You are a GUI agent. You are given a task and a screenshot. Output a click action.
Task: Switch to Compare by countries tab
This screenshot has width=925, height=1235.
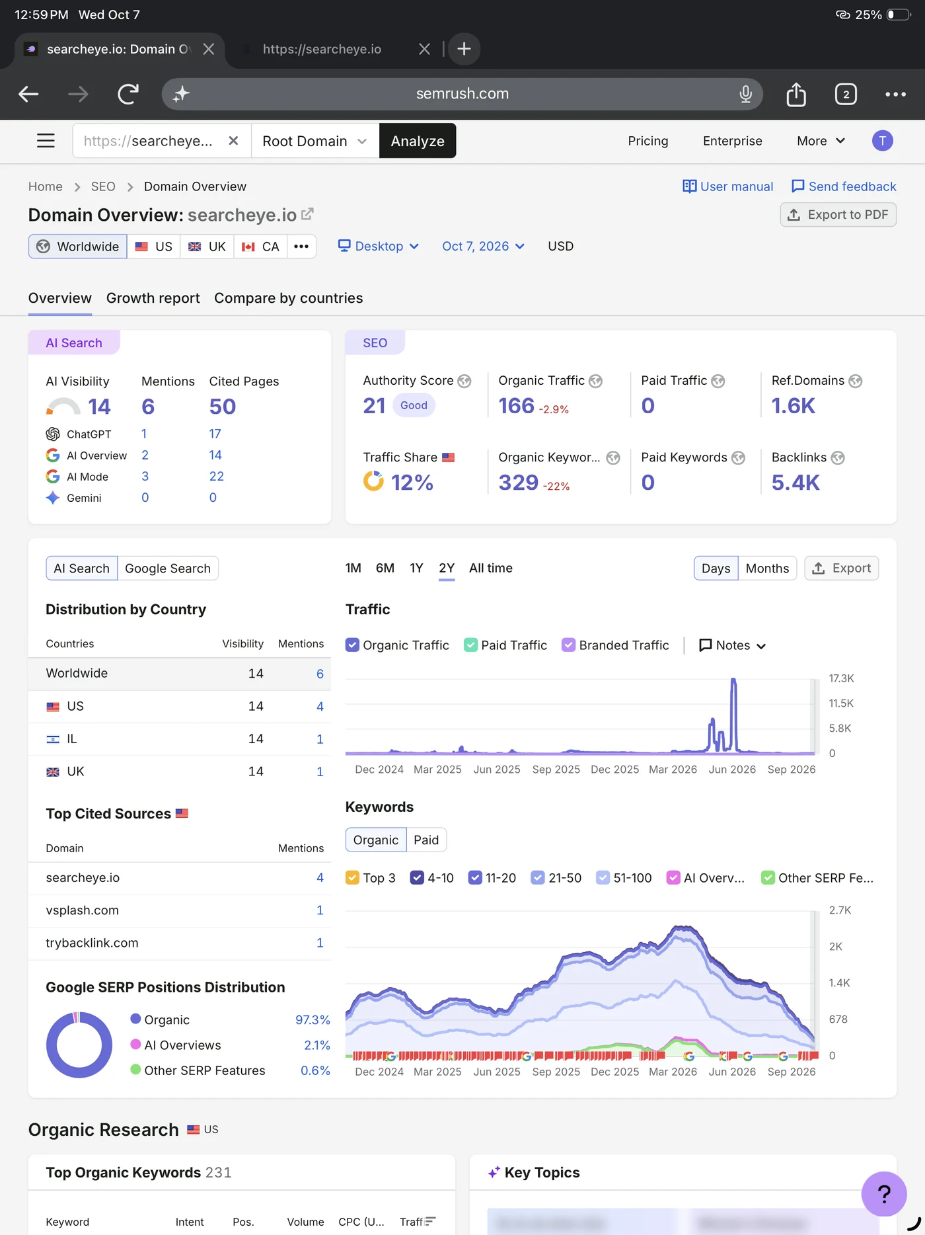click(x=288, y=298)
